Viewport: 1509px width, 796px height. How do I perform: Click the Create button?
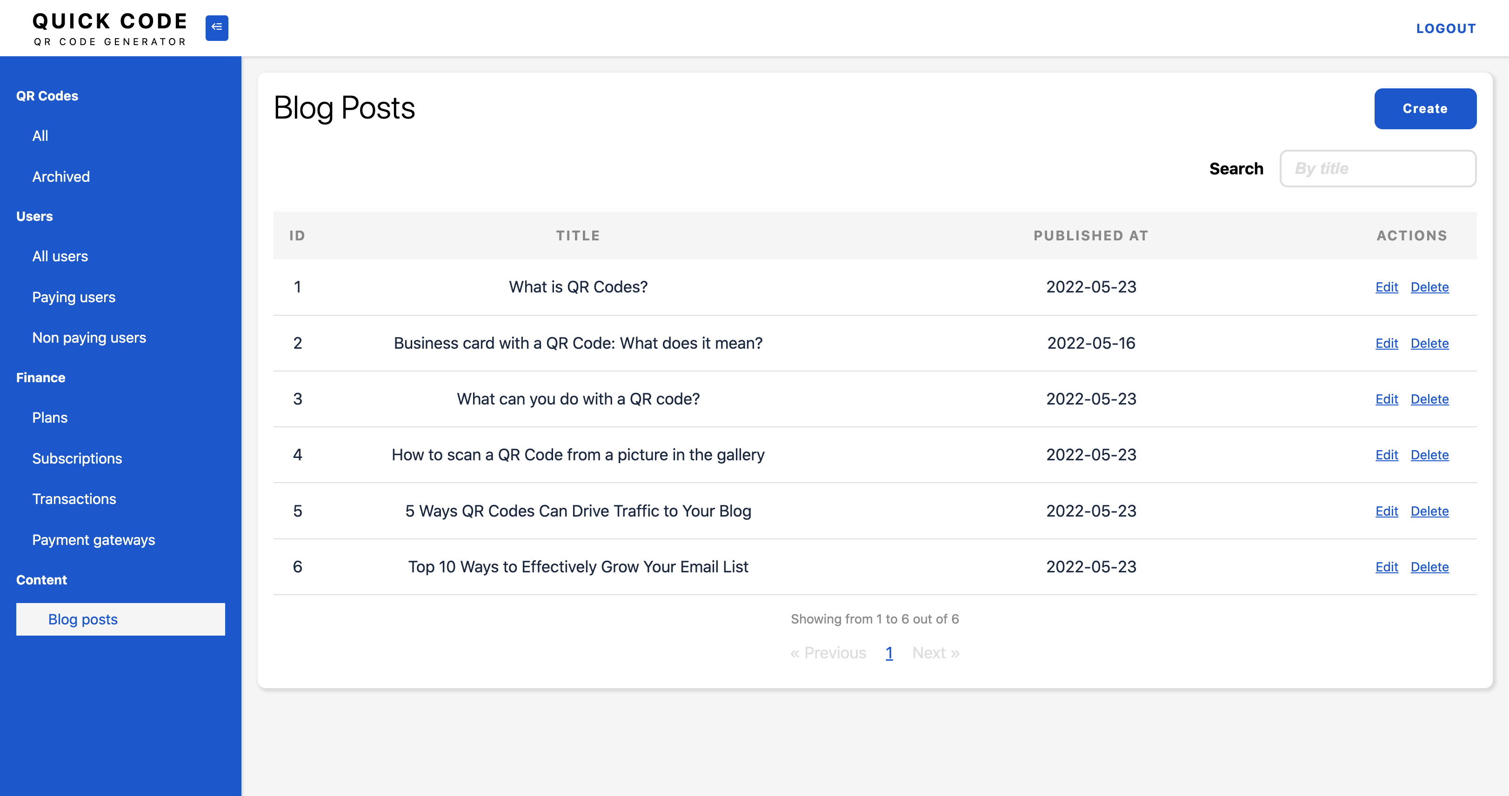coord(1425,108)
